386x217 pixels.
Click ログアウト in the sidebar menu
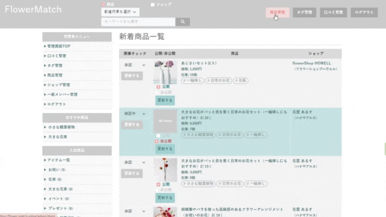pyautogui.click(x=57, y=104)
